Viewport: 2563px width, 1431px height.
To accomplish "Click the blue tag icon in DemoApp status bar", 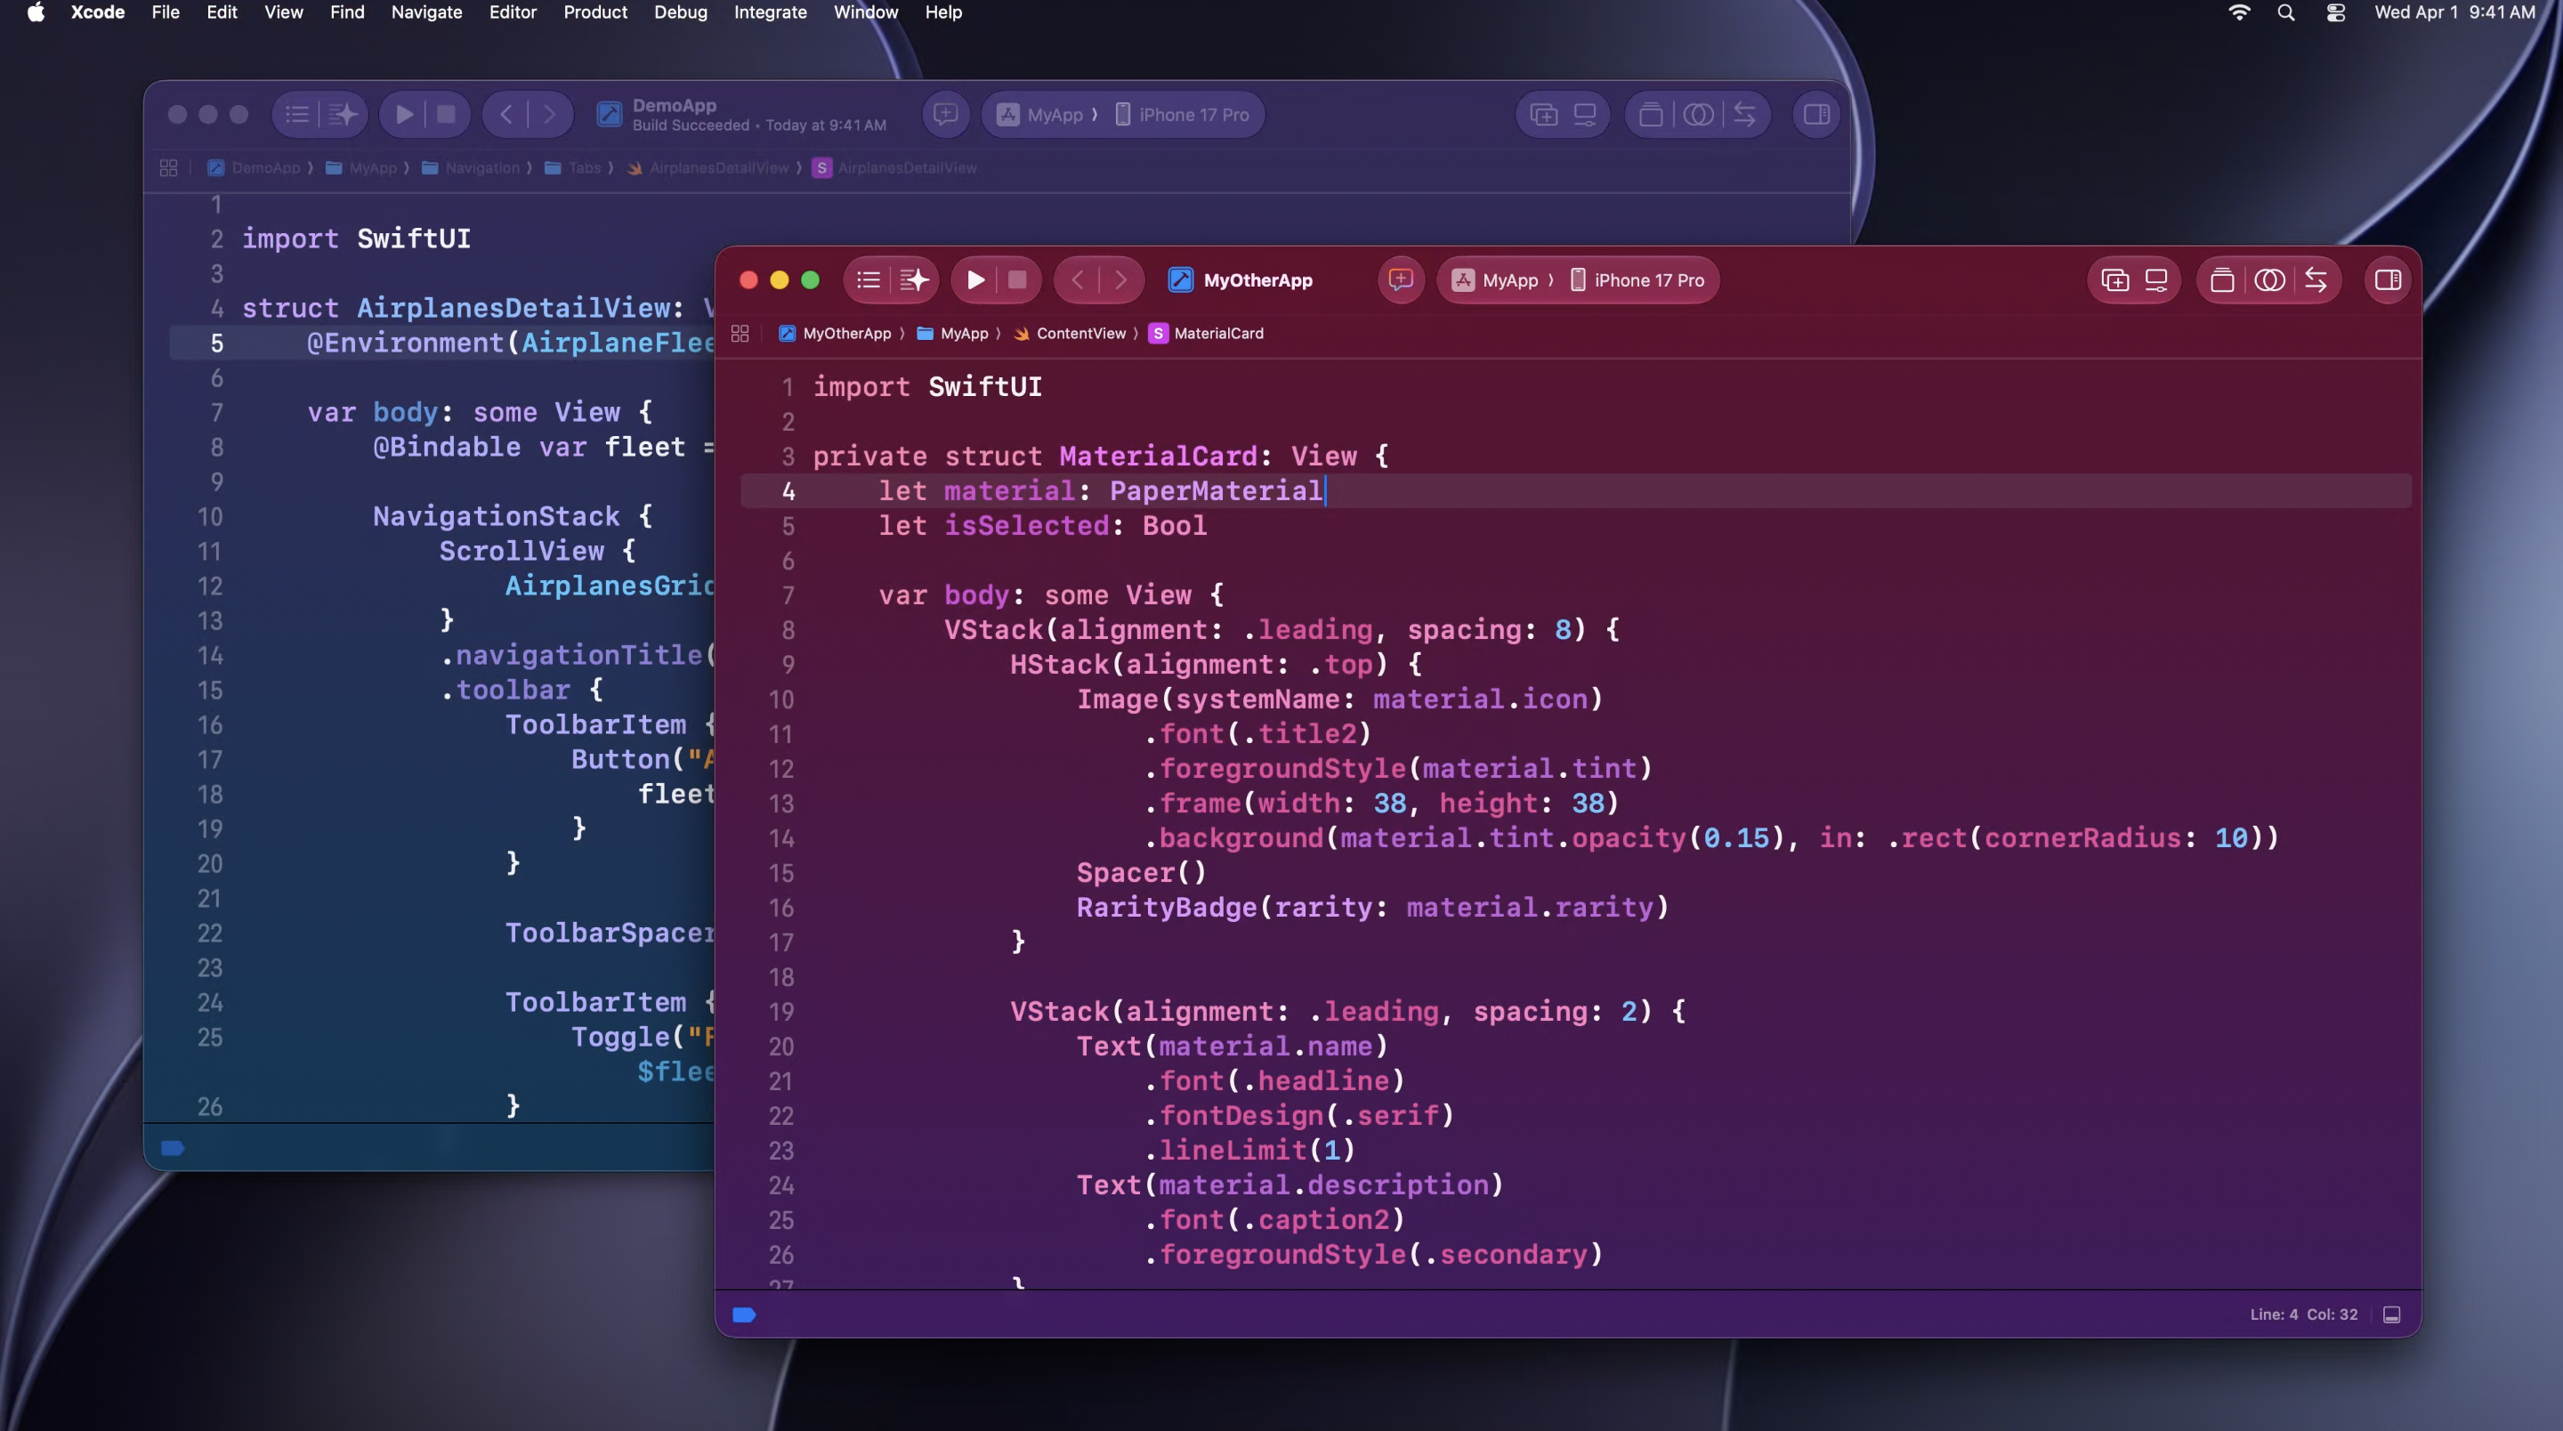I will tap(174, 1148).
